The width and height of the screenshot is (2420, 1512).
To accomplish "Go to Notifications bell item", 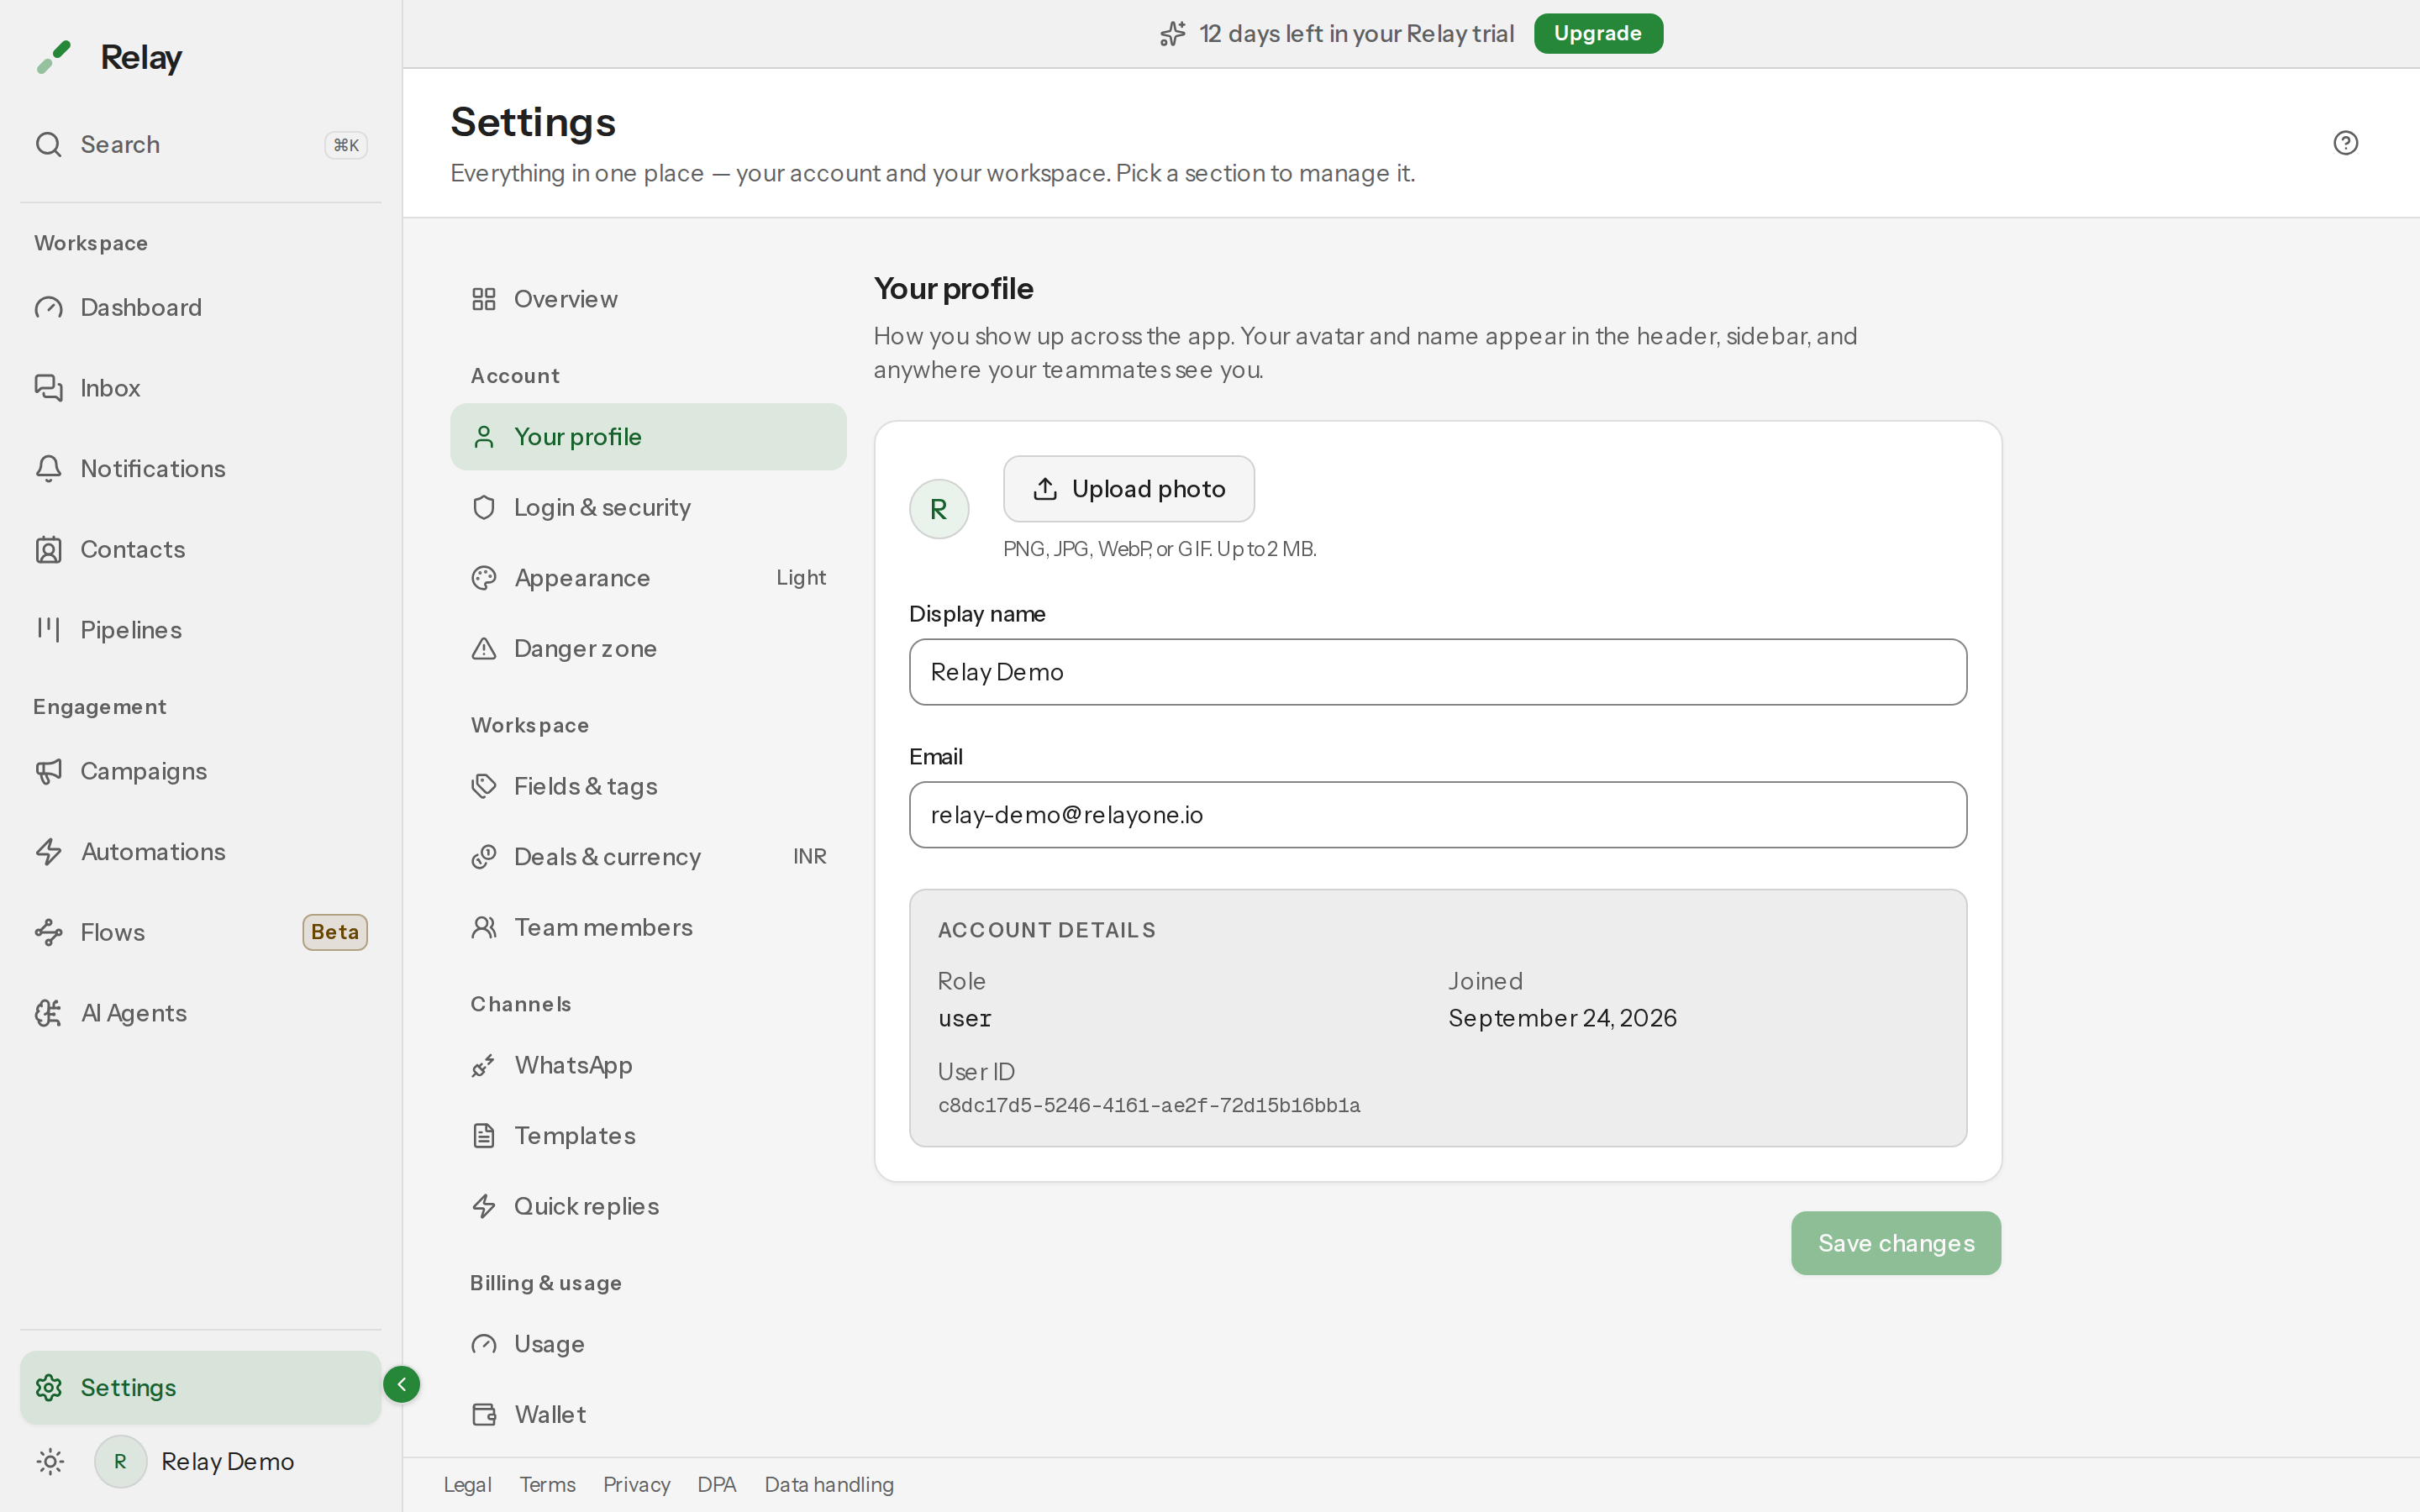I will coord(200,468).
